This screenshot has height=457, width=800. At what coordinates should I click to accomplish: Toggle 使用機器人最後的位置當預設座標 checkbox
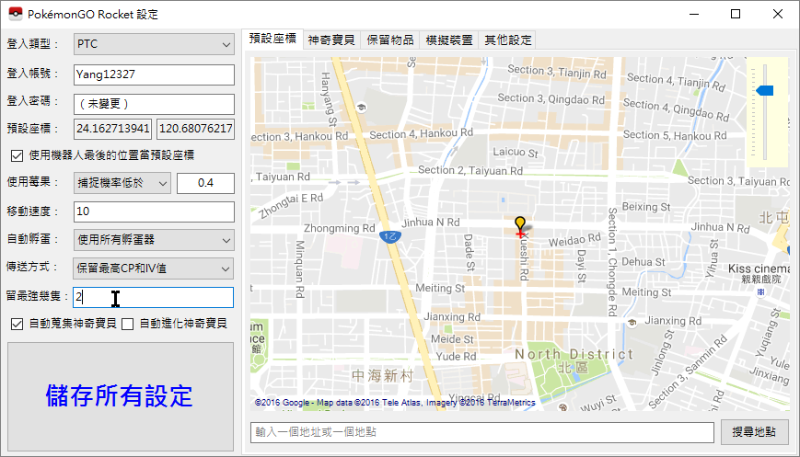17,155
